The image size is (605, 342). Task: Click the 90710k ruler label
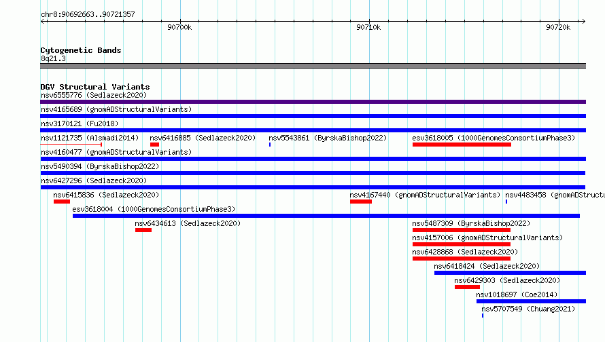[x=368, y=27]
